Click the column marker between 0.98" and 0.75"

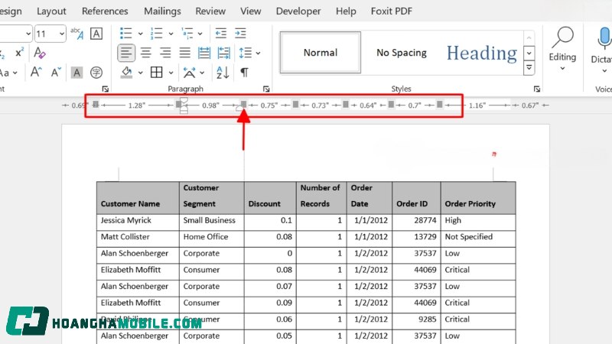(x=244, y=104)
